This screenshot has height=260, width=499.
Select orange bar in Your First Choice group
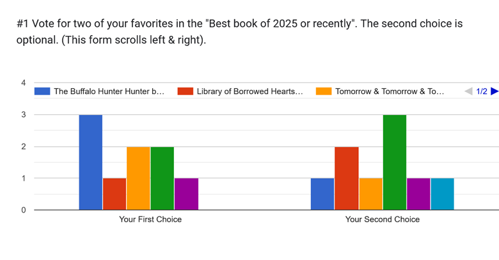coord(138,178)
